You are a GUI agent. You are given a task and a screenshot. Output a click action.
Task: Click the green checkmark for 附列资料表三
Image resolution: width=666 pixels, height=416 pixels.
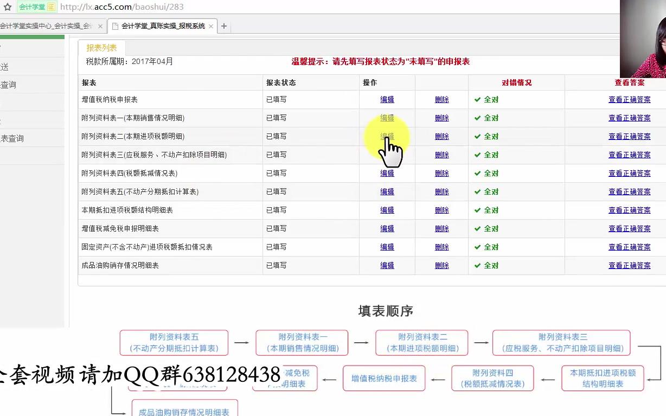coord(478,155)
